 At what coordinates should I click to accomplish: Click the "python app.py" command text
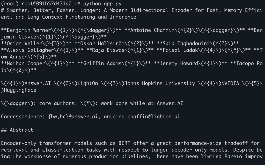(102, 4)
